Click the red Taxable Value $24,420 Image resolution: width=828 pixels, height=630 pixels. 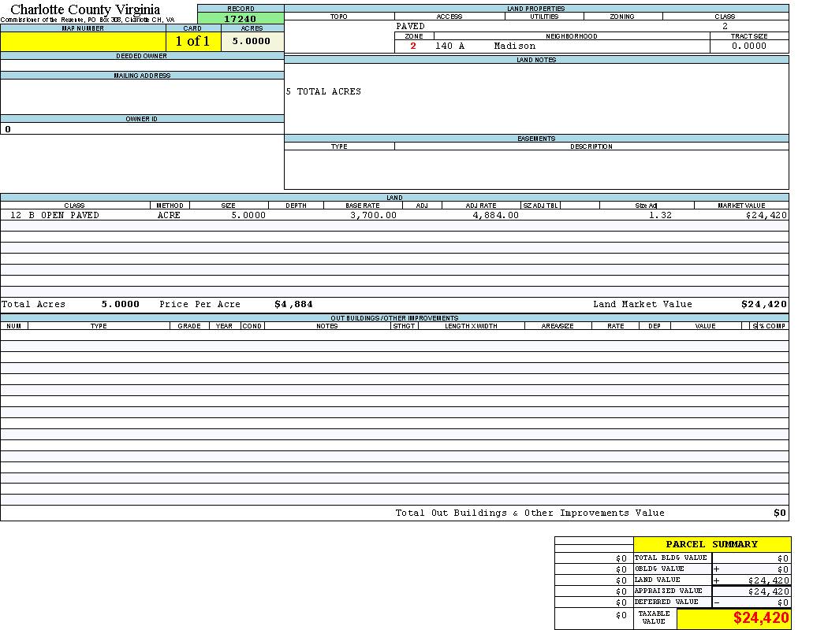click(760, 618)
